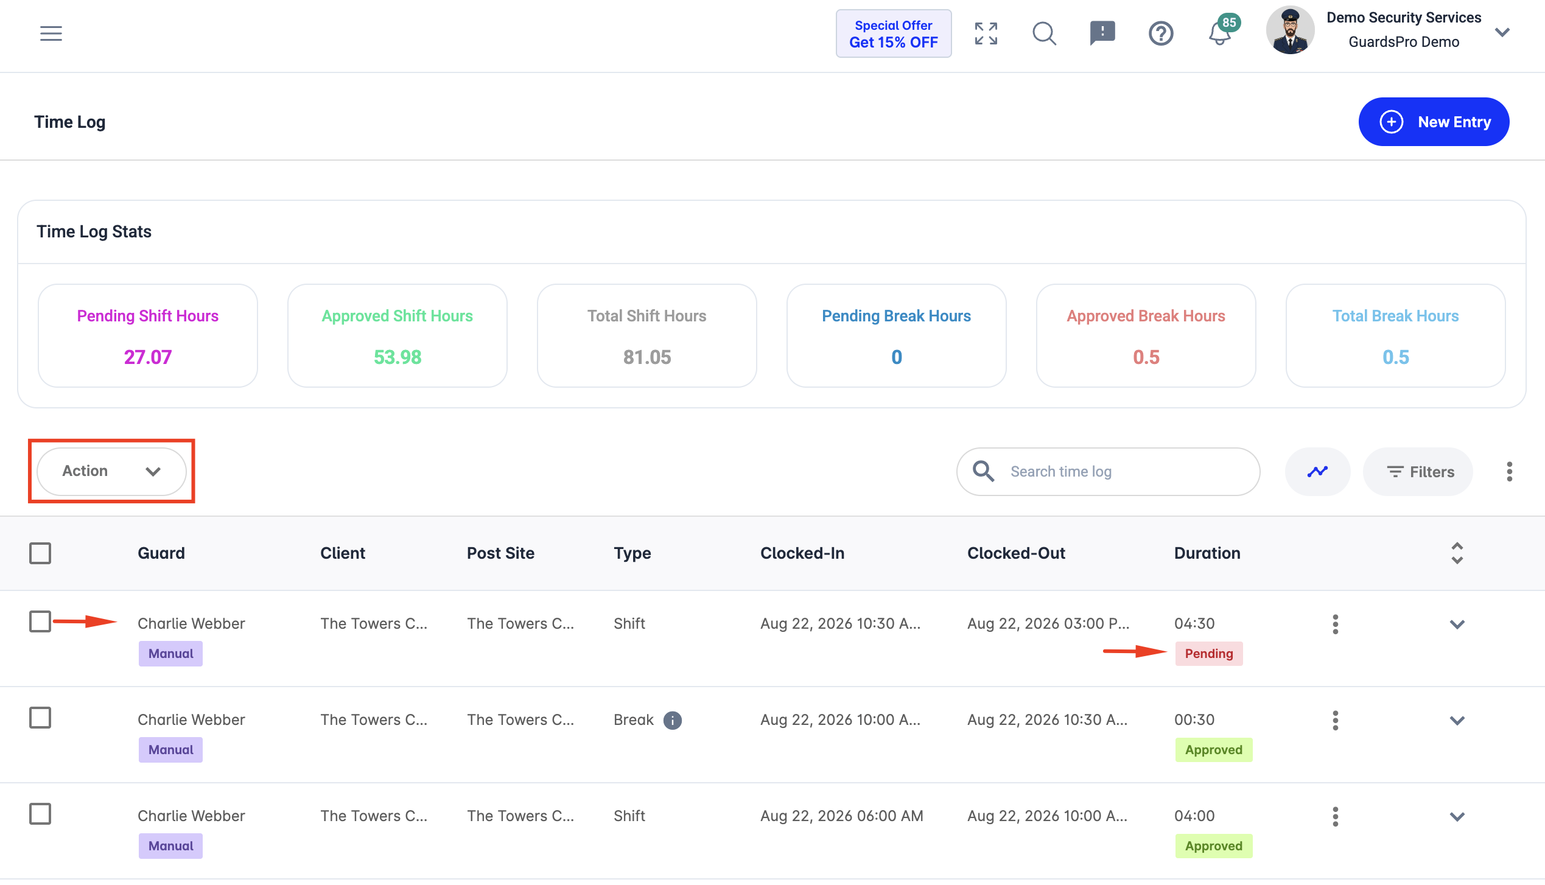Open the feedback chat bubble icon
Screen dimensions: 1545x885
pos(1102,33)
